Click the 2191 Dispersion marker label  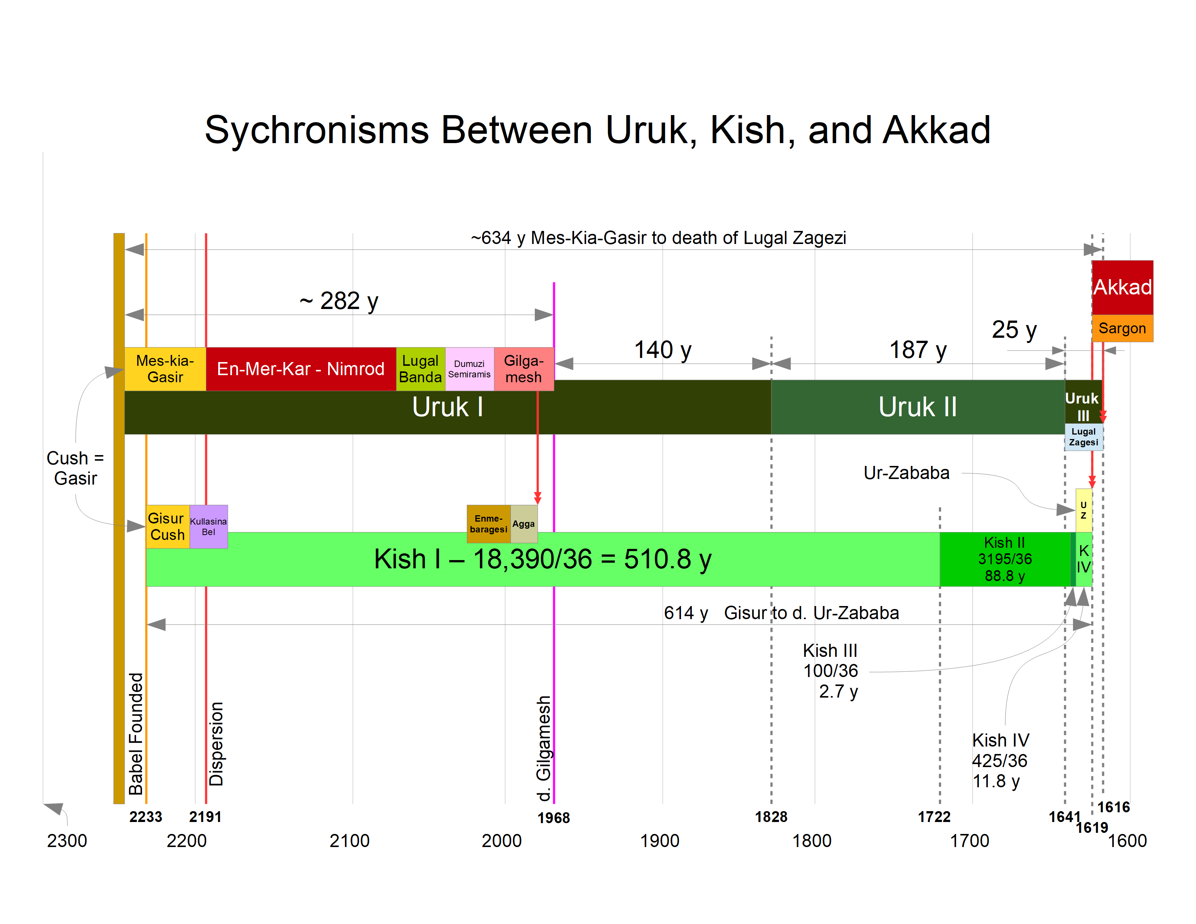tap(205, 817)
